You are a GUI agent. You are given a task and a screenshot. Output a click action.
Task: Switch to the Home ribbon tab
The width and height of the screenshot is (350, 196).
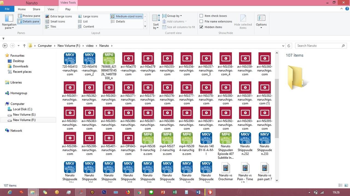click(22, 9)
